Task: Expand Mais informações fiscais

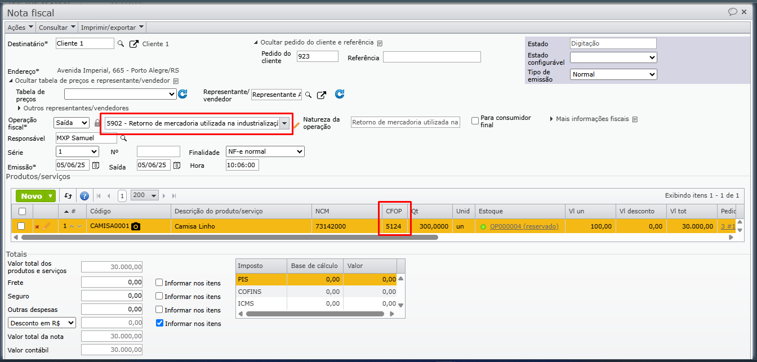Action: point(590,119)
